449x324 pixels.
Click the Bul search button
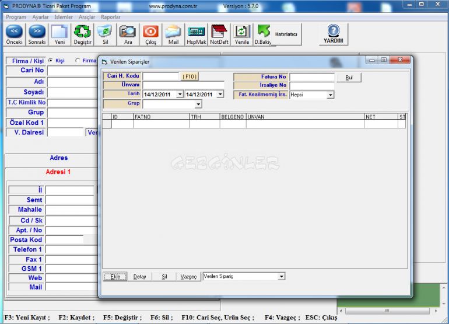(349, 78)
